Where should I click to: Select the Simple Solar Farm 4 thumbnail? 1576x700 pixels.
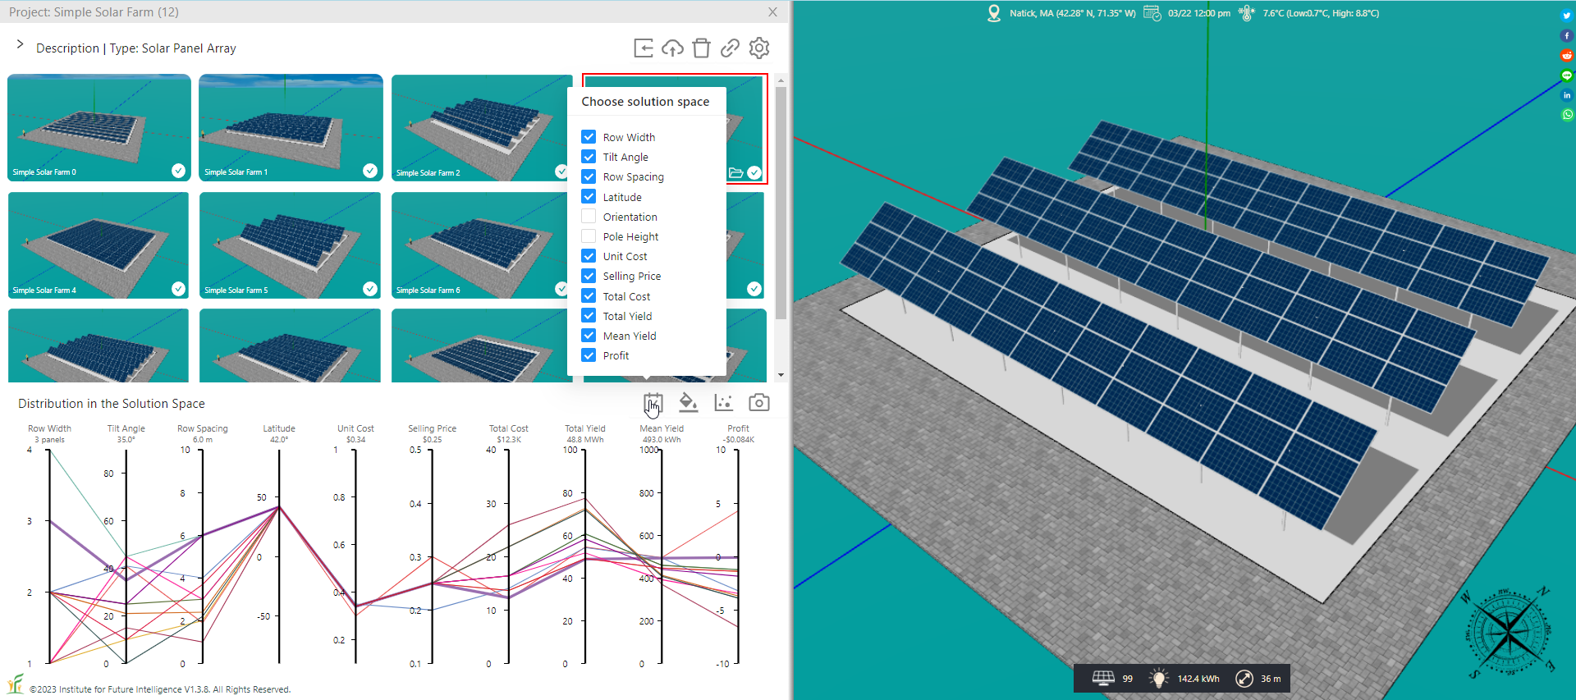pyautogui.click(x=98, y=245)
